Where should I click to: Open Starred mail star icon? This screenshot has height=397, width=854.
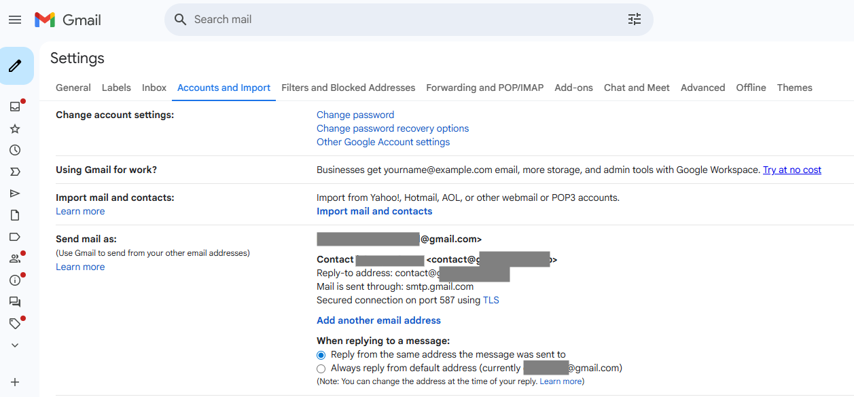click(15, 128)
